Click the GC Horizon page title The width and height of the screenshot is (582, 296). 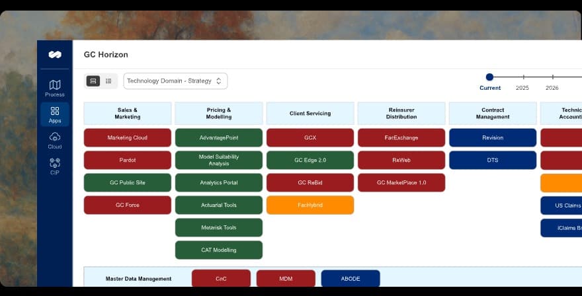point(106,55)
